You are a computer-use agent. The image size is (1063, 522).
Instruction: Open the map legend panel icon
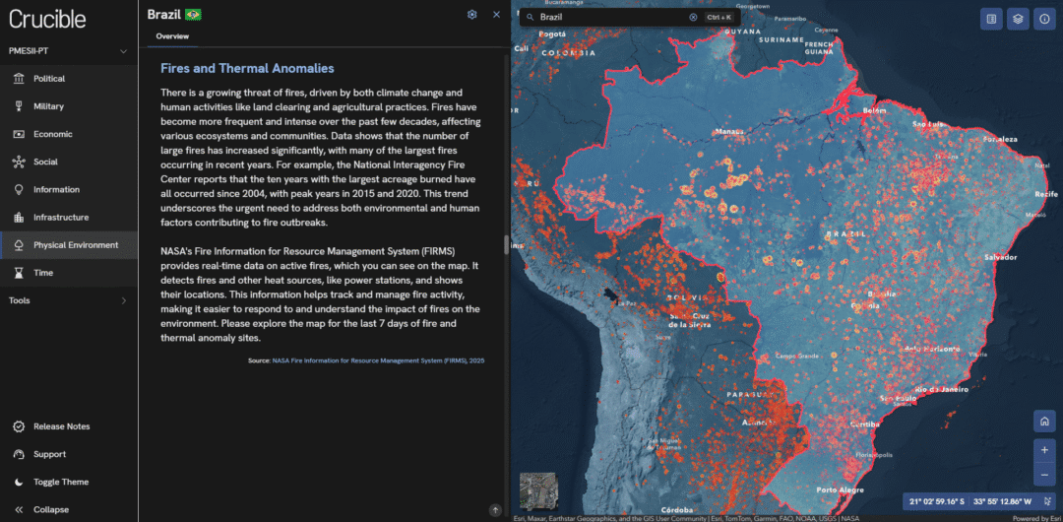[x=992, y=18]
